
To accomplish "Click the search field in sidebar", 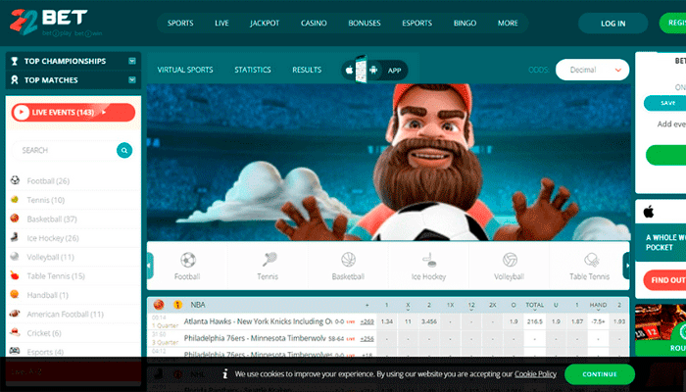I will (x=64, y=150).
